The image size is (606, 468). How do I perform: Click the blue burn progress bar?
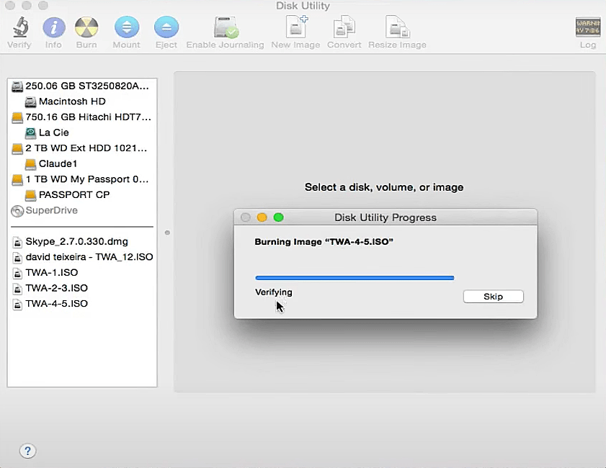355,277
